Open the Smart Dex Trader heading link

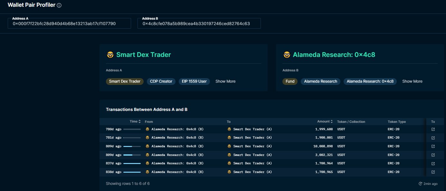(143, 55)
